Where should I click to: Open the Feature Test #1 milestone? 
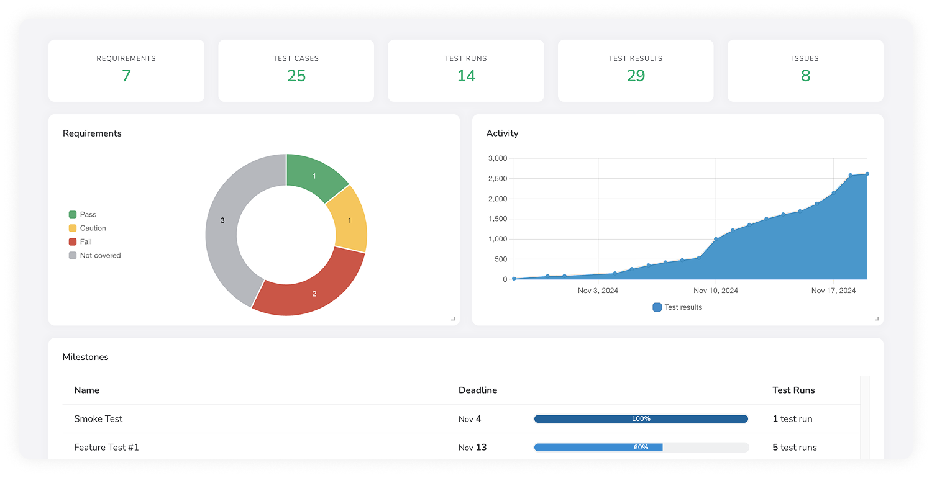[106, 447]
